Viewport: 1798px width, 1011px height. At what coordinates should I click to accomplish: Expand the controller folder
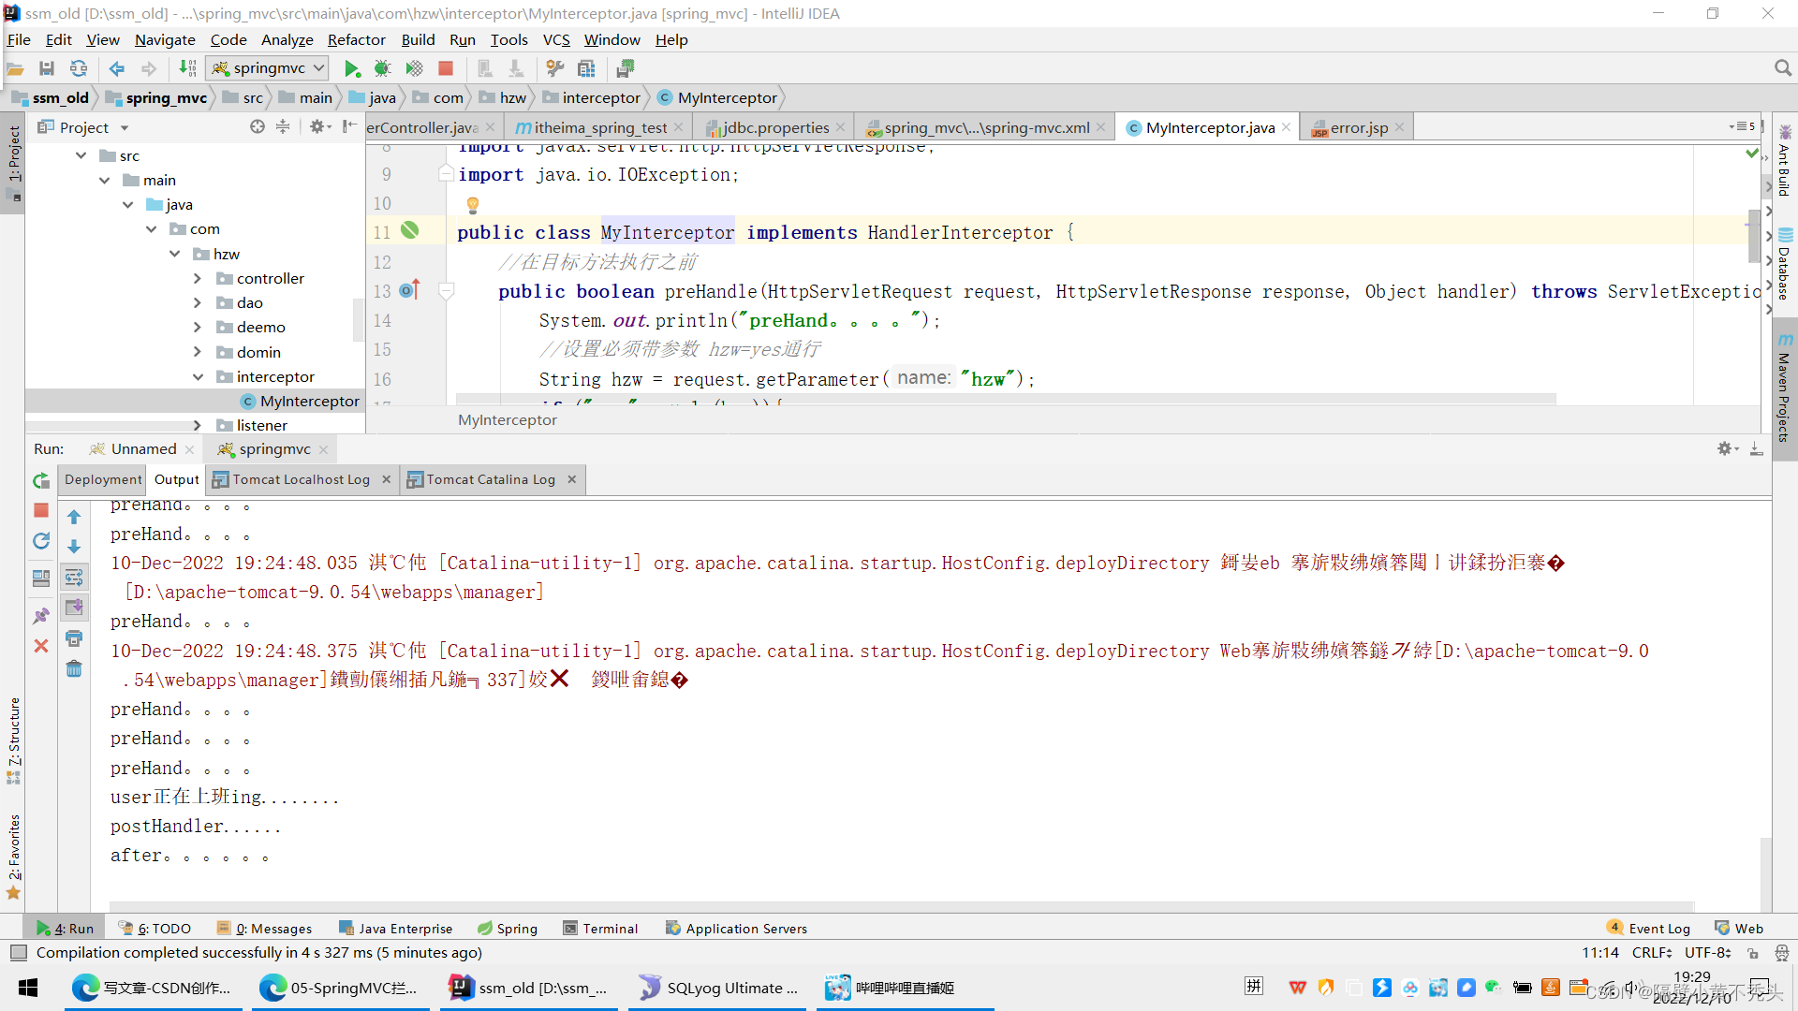198,278
